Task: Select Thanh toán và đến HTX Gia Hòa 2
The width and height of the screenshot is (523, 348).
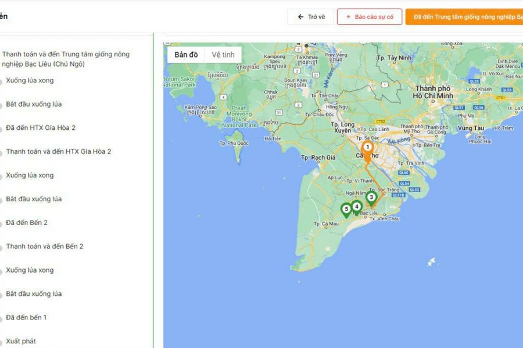Action: (x=58, y=151)
